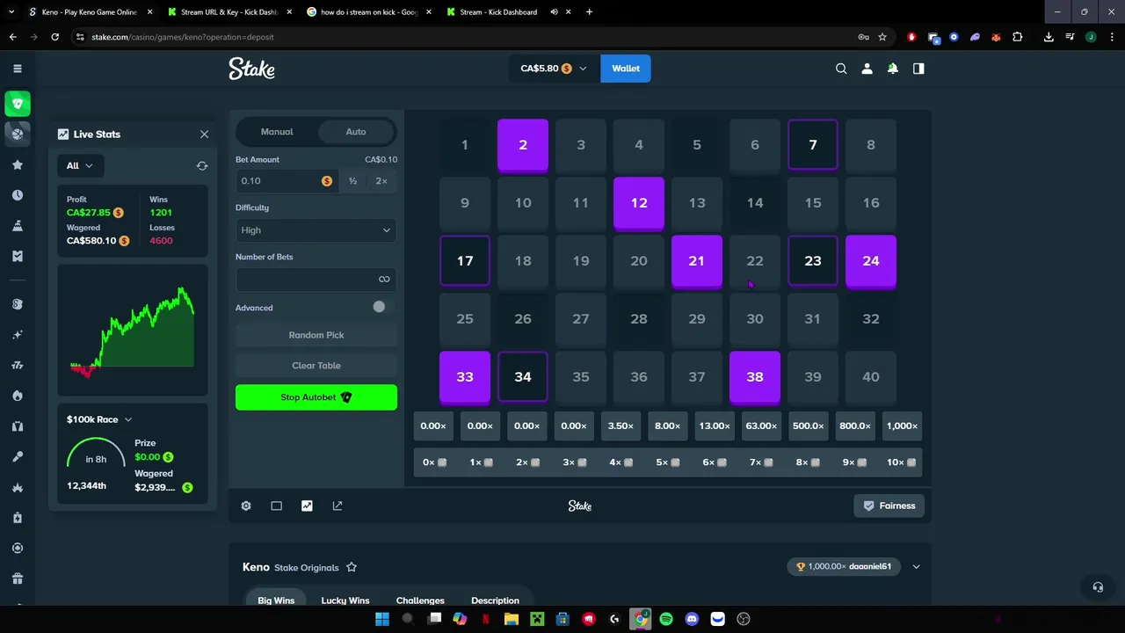
Task: Open notifications bell icon
Action: pos(892,69)
